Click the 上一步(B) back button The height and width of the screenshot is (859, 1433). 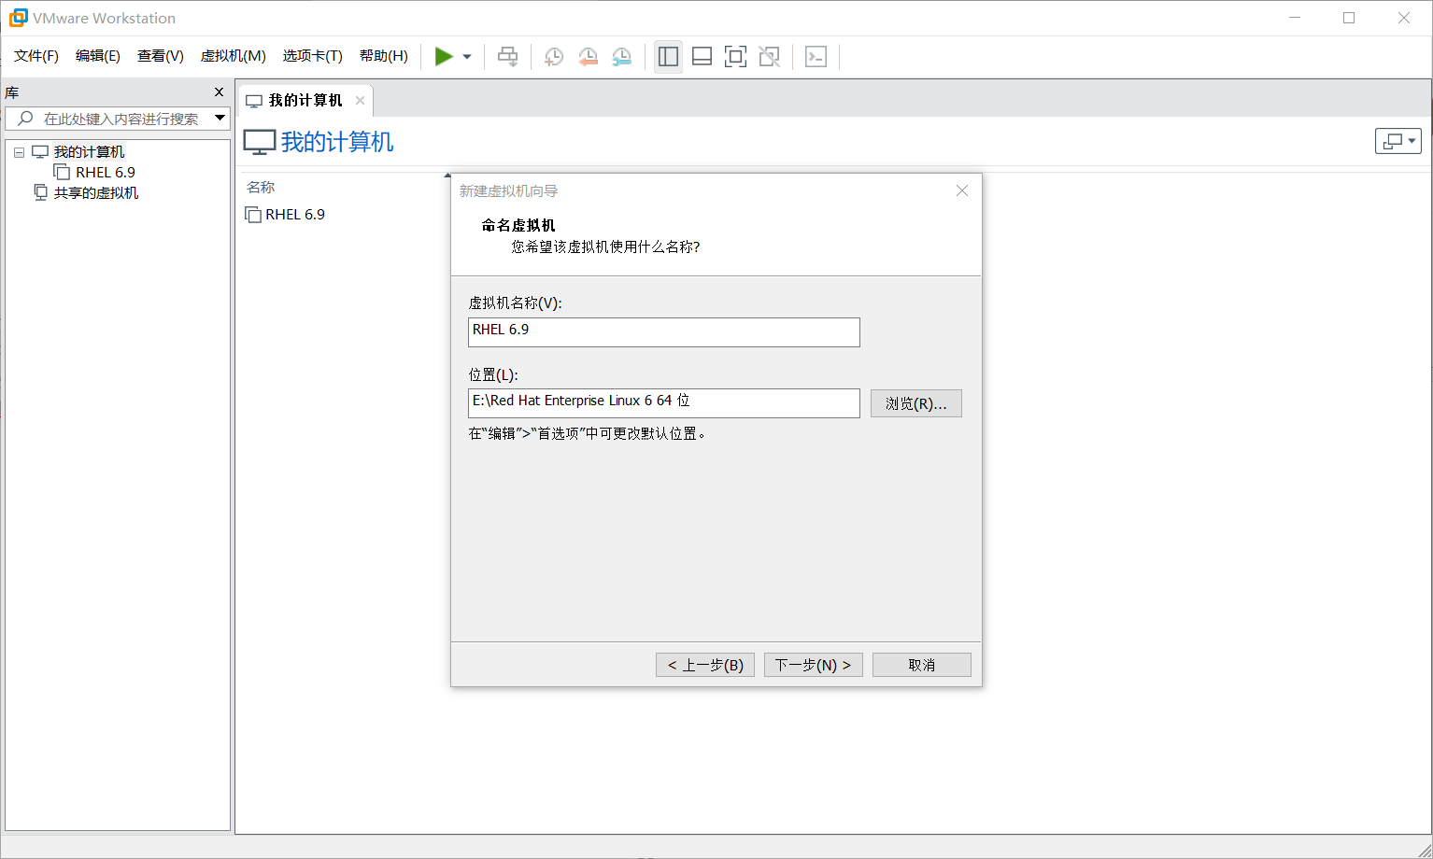[x=705, y=665]
